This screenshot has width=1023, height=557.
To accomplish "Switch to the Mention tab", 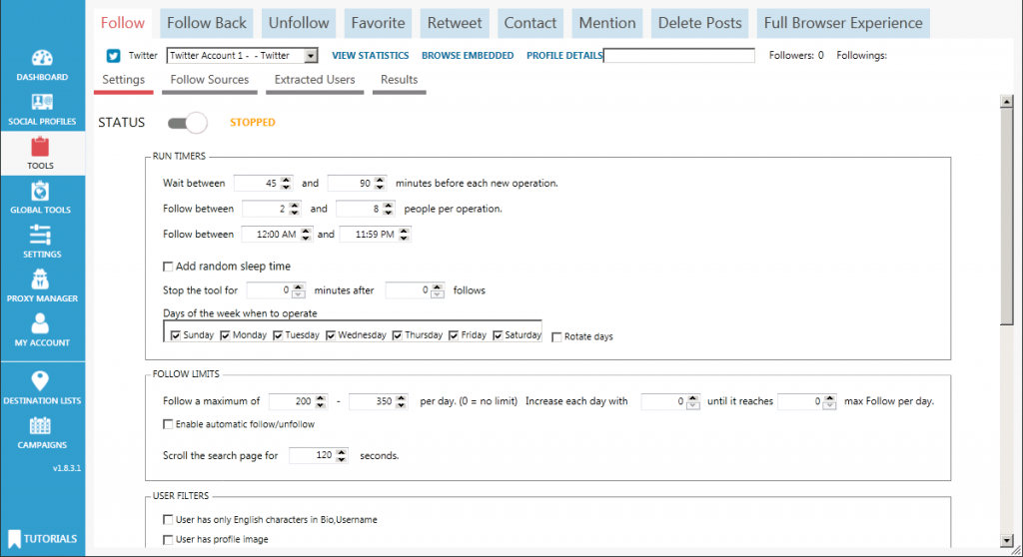I will [606, 23].
